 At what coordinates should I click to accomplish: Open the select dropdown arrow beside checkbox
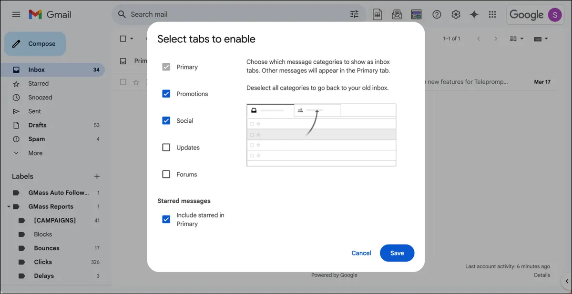(x=132, y=39)
